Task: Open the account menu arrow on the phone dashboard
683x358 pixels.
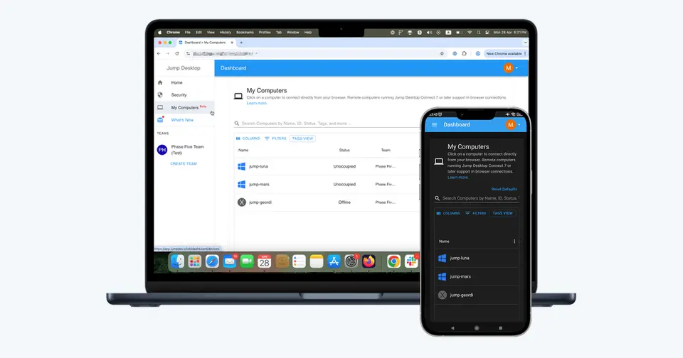Action: pyautogui.click(x=519, y=125)
